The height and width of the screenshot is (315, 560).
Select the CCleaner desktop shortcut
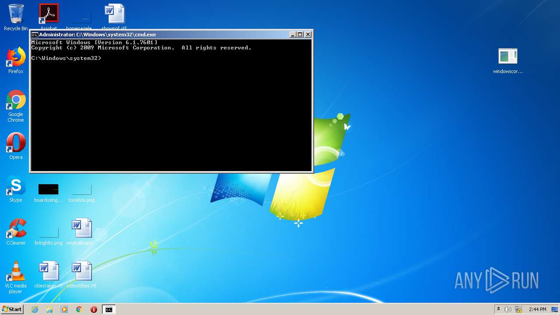[x=16, y=232]
